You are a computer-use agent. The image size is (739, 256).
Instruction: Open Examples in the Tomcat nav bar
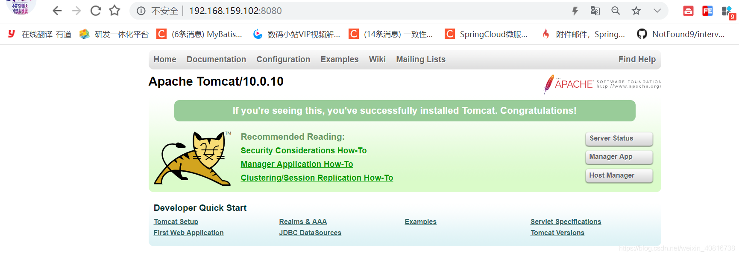point(340,59)
